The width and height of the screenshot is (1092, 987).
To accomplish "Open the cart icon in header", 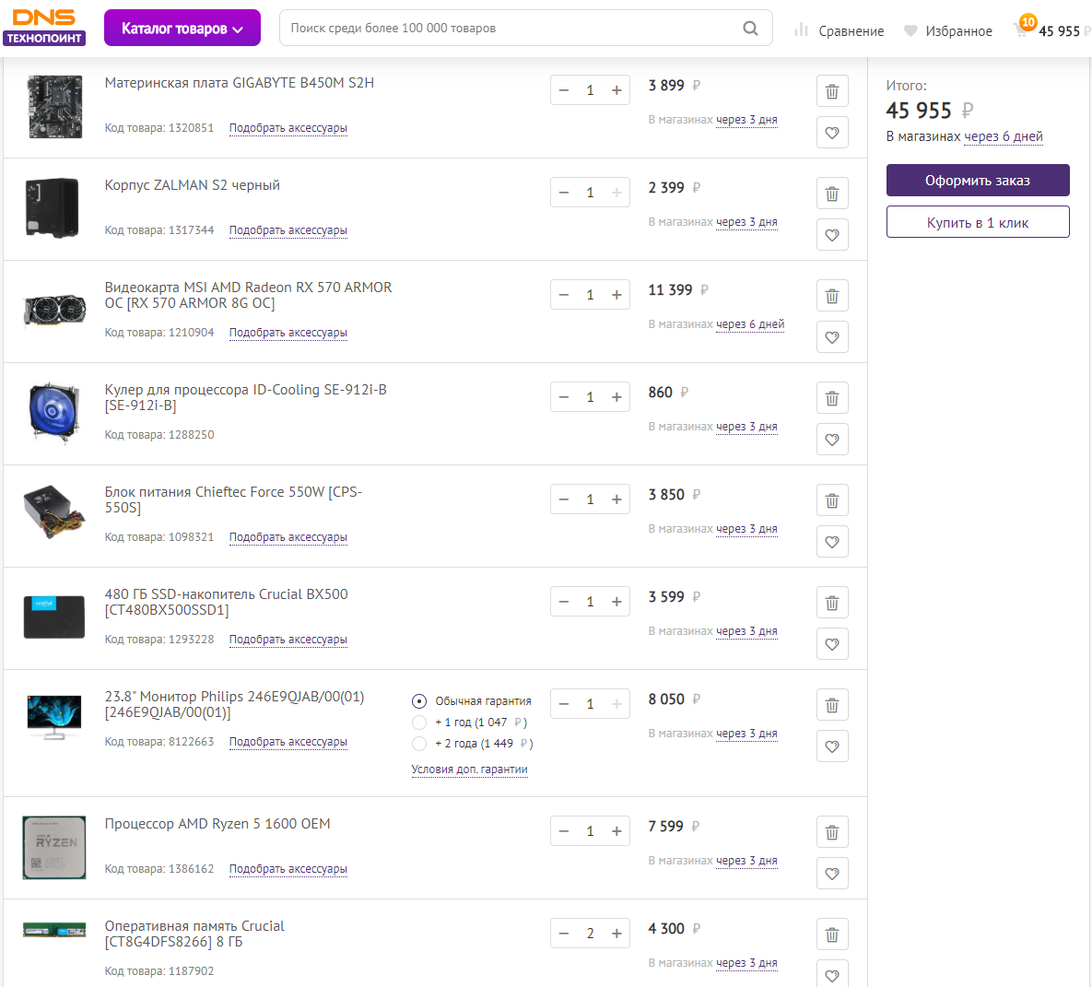I will point(1022,29).
